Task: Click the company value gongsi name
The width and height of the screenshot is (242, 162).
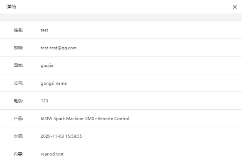Action: (x=54, y=83)
